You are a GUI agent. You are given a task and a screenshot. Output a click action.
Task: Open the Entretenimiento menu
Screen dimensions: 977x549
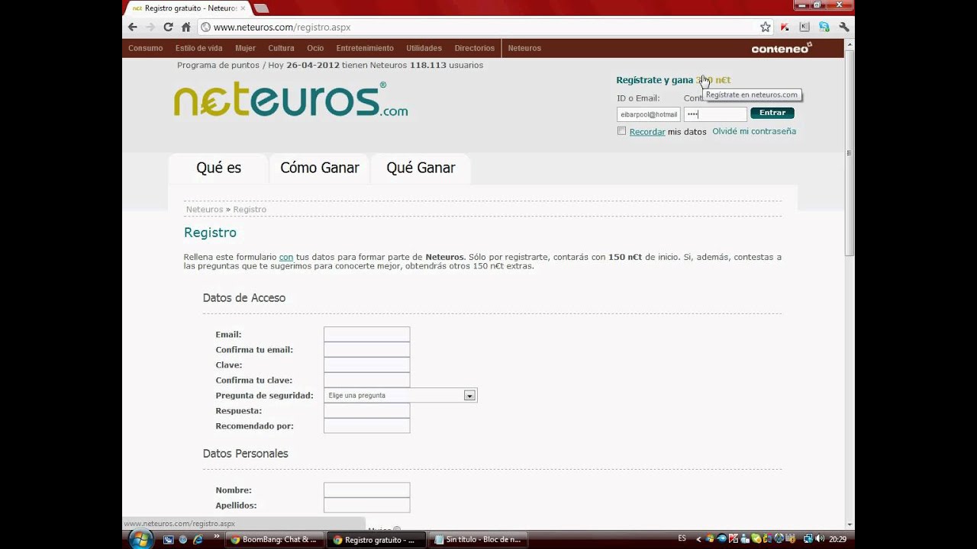[x=365, y=48]
